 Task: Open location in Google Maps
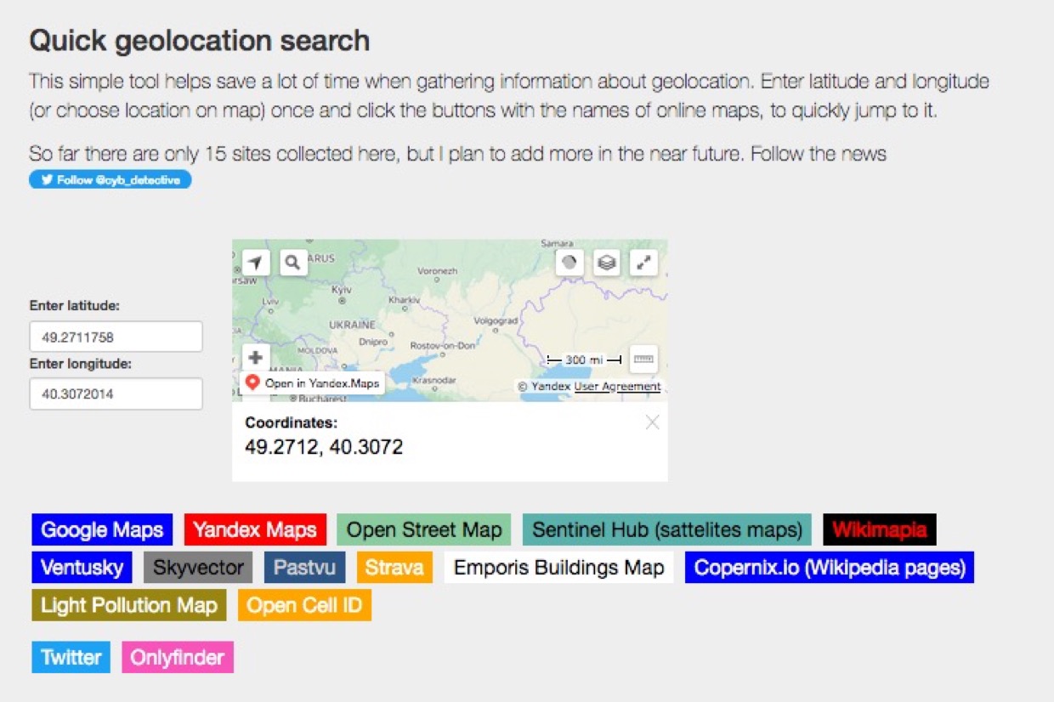(102, 530)
